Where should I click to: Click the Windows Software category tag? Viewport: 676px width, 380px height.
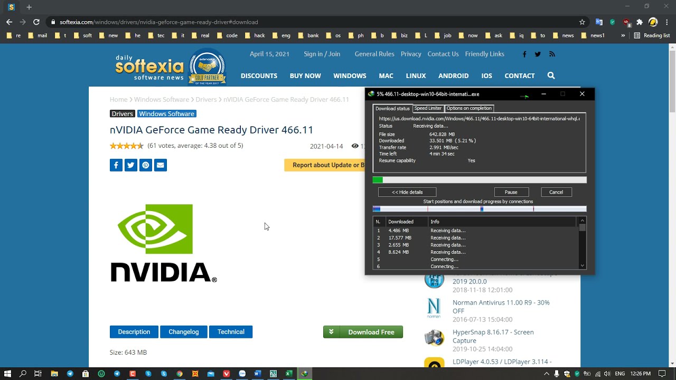coord(166,113)
